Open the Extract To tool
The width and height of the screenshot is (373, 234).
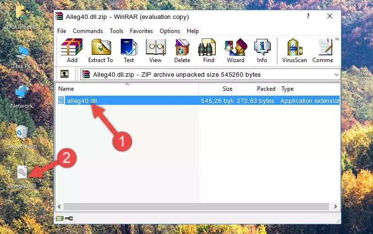(100, 50)
